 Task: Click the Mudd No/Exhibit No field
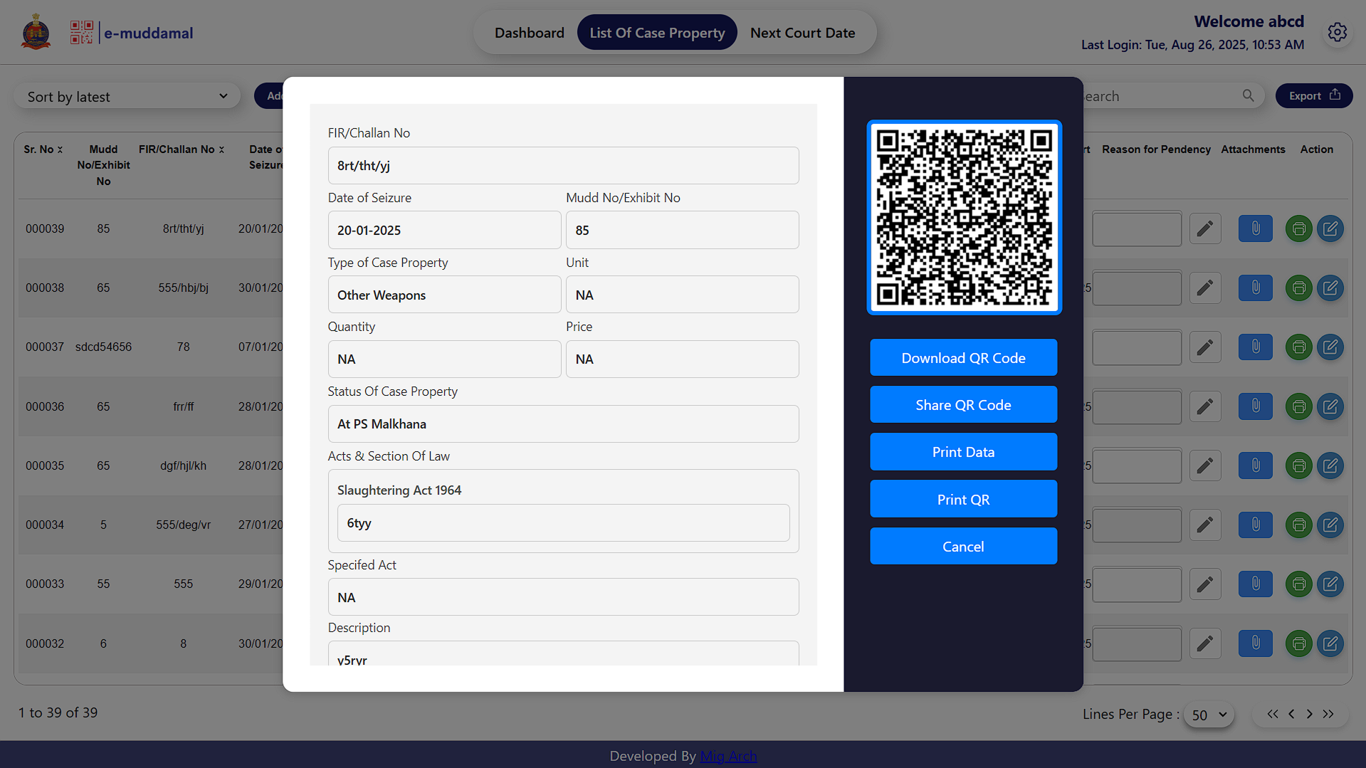pyautogui.click(x=682, y=230)
